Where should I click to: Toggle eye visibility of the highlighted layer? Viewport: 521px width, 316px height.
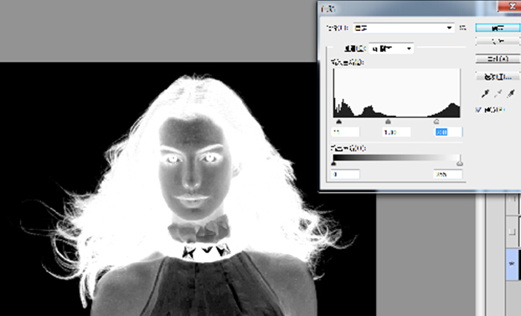point(512,264)
